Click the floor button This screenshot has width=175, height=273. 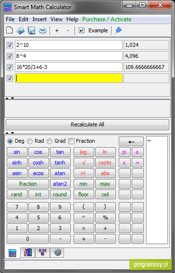84,195
